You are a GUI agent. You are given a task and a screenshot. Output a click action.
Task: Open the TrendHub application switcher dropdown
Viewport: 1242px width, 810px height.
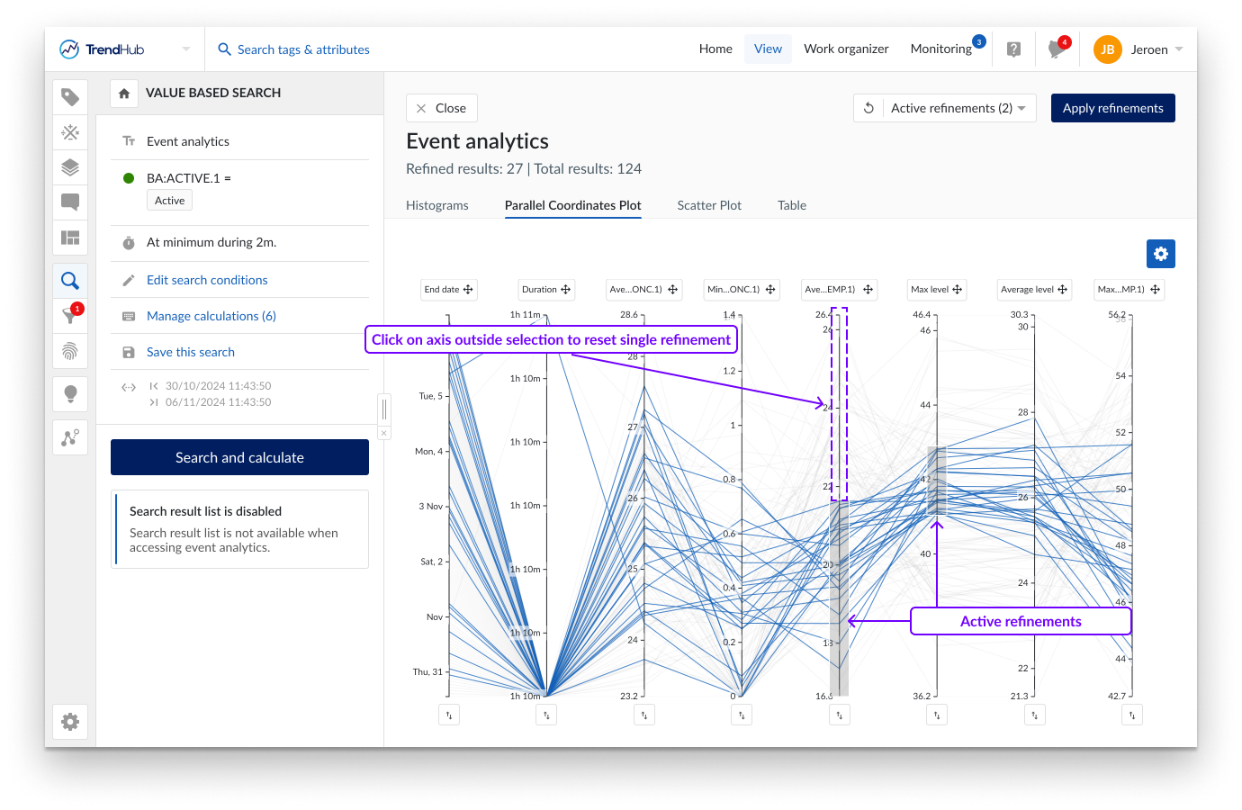[186, 49]
